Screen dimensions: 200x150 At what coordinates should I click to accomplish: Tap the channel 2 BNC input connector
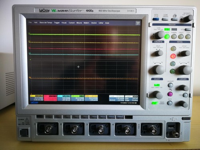[74, 130]
